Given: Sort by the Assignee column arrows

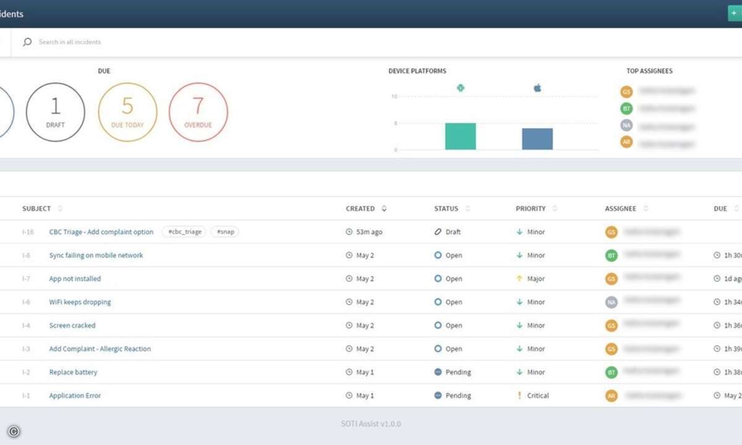Looking at the screenshot, I should (x=646, y=209).
